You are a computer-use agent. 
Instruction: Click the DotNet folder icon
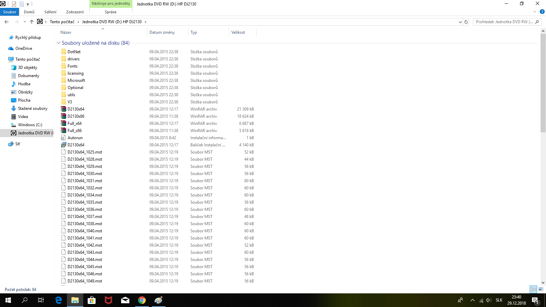63,52
